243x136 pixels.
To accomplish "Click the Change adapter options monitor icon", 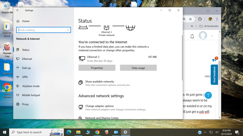I will [x=80, y=107].
